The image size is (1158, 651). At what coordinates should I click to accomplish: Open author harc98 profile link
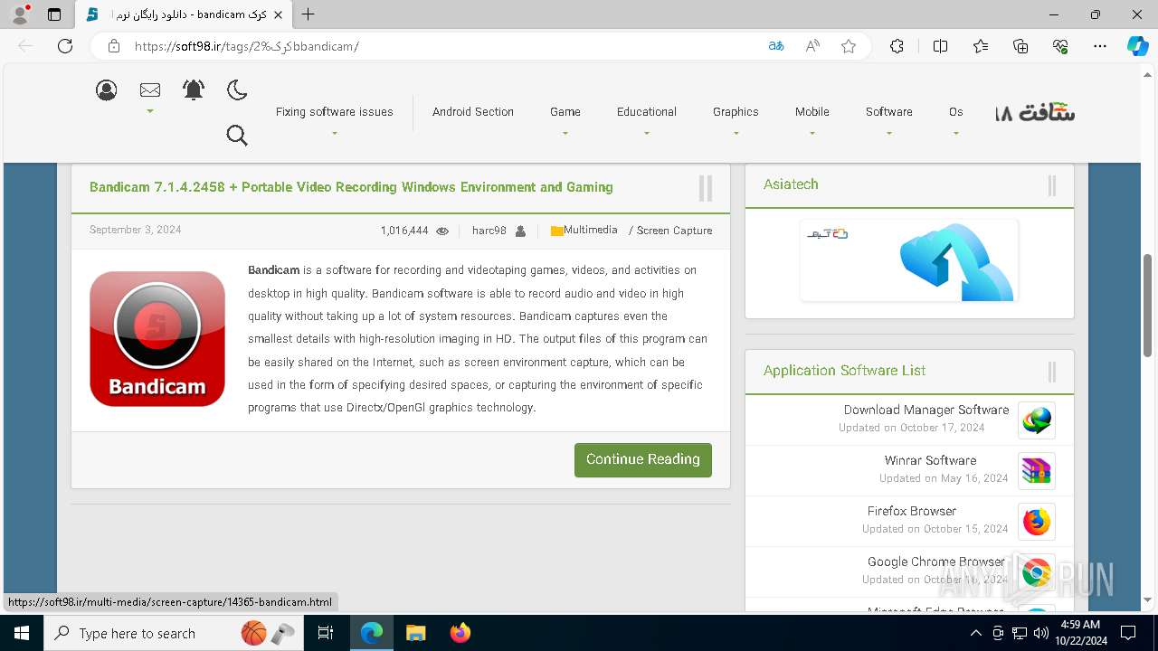489,231
